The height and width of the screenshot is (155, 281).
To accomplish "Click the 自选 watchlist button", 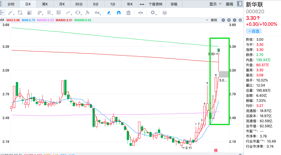I will click(x=254, y=31).
